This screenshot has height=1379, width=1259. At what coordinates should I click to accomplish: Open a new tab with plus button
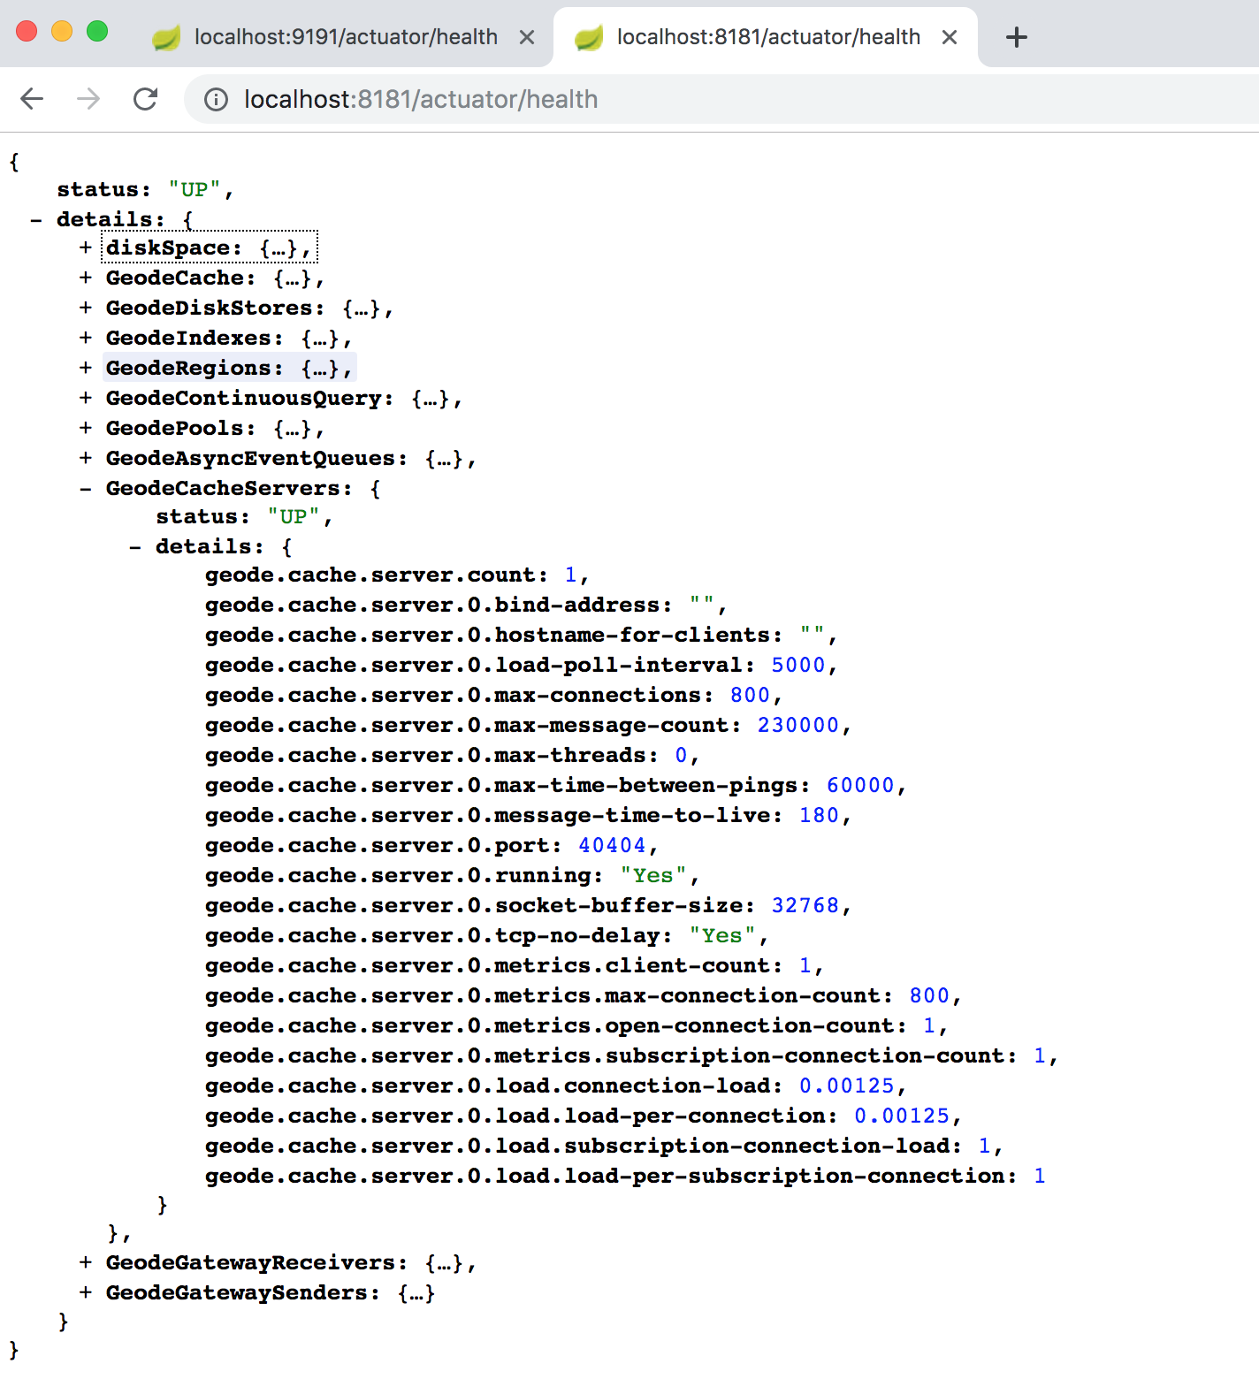1017,37
